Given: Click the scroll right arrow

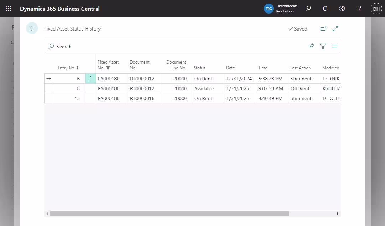Looking at the screenshot, I should pos(338,214).
